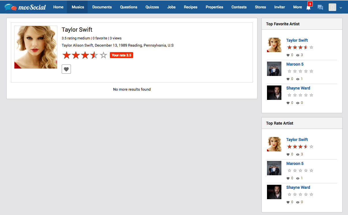Click the '3.5 rating medium' stats text
Image resolution: width=348 pixels, height=215 pixels.
pyautogui.click(x=76, y=38)
